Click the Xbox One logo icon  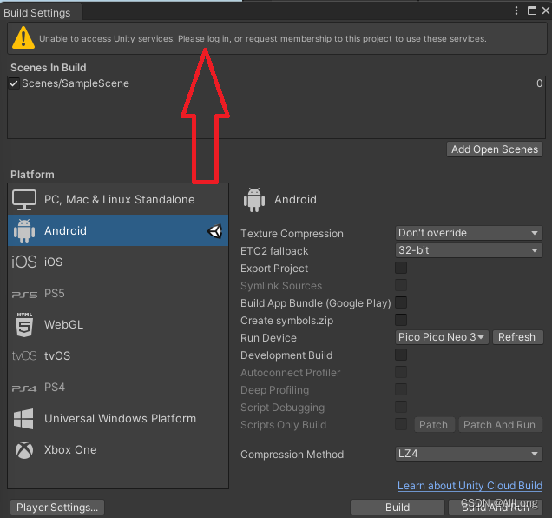click(x=24, y=450)
